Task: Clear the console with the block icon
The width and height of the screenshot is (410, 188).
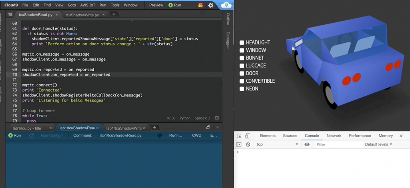Action: click(248, 144)
